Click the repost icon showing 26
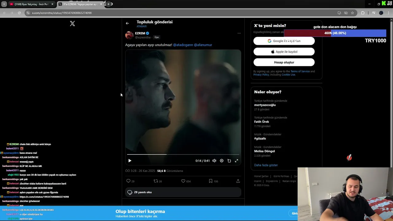 coord(158,181)
